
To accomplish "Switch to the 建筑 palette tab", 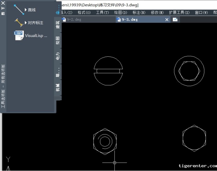I will coord(58,24).
